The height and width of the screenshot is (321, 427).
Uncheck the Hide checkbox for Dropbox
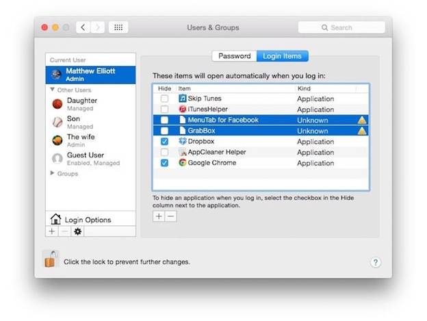click(164, 142)
